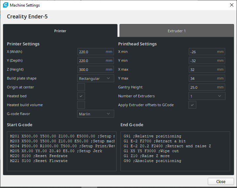This screenshot has width=237, height=188.
Task: Open the Build plate shape dropdown
Action: [x=96, y=78]
